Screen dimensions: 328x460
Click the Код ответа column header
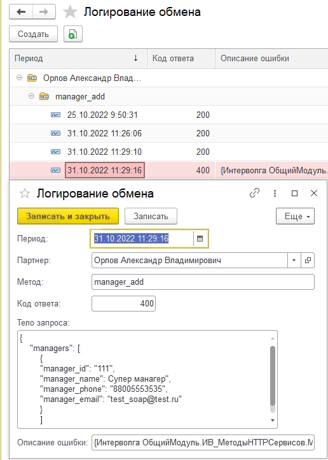point(181,59)
